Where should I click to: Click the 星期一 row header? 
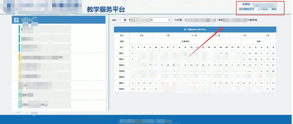pyautogui.click(x=122, y=53)
